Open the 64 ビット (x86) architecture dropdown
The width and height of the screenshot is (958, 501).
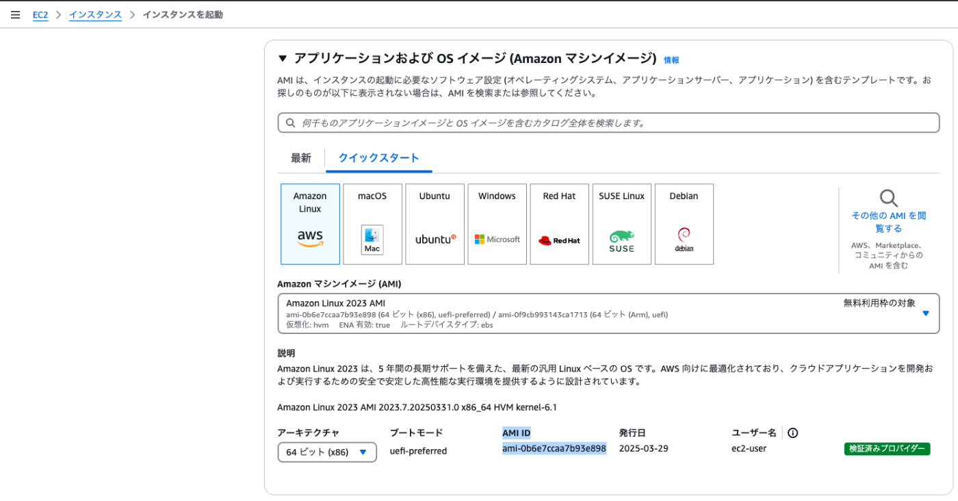click(x=327, y=452)
